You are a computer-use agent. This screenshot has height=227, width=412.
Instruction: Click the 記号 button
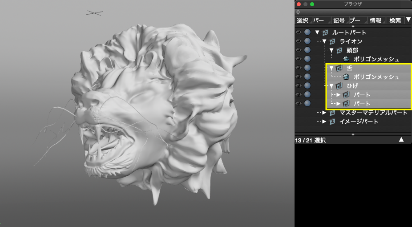click(x=339, y=20)
